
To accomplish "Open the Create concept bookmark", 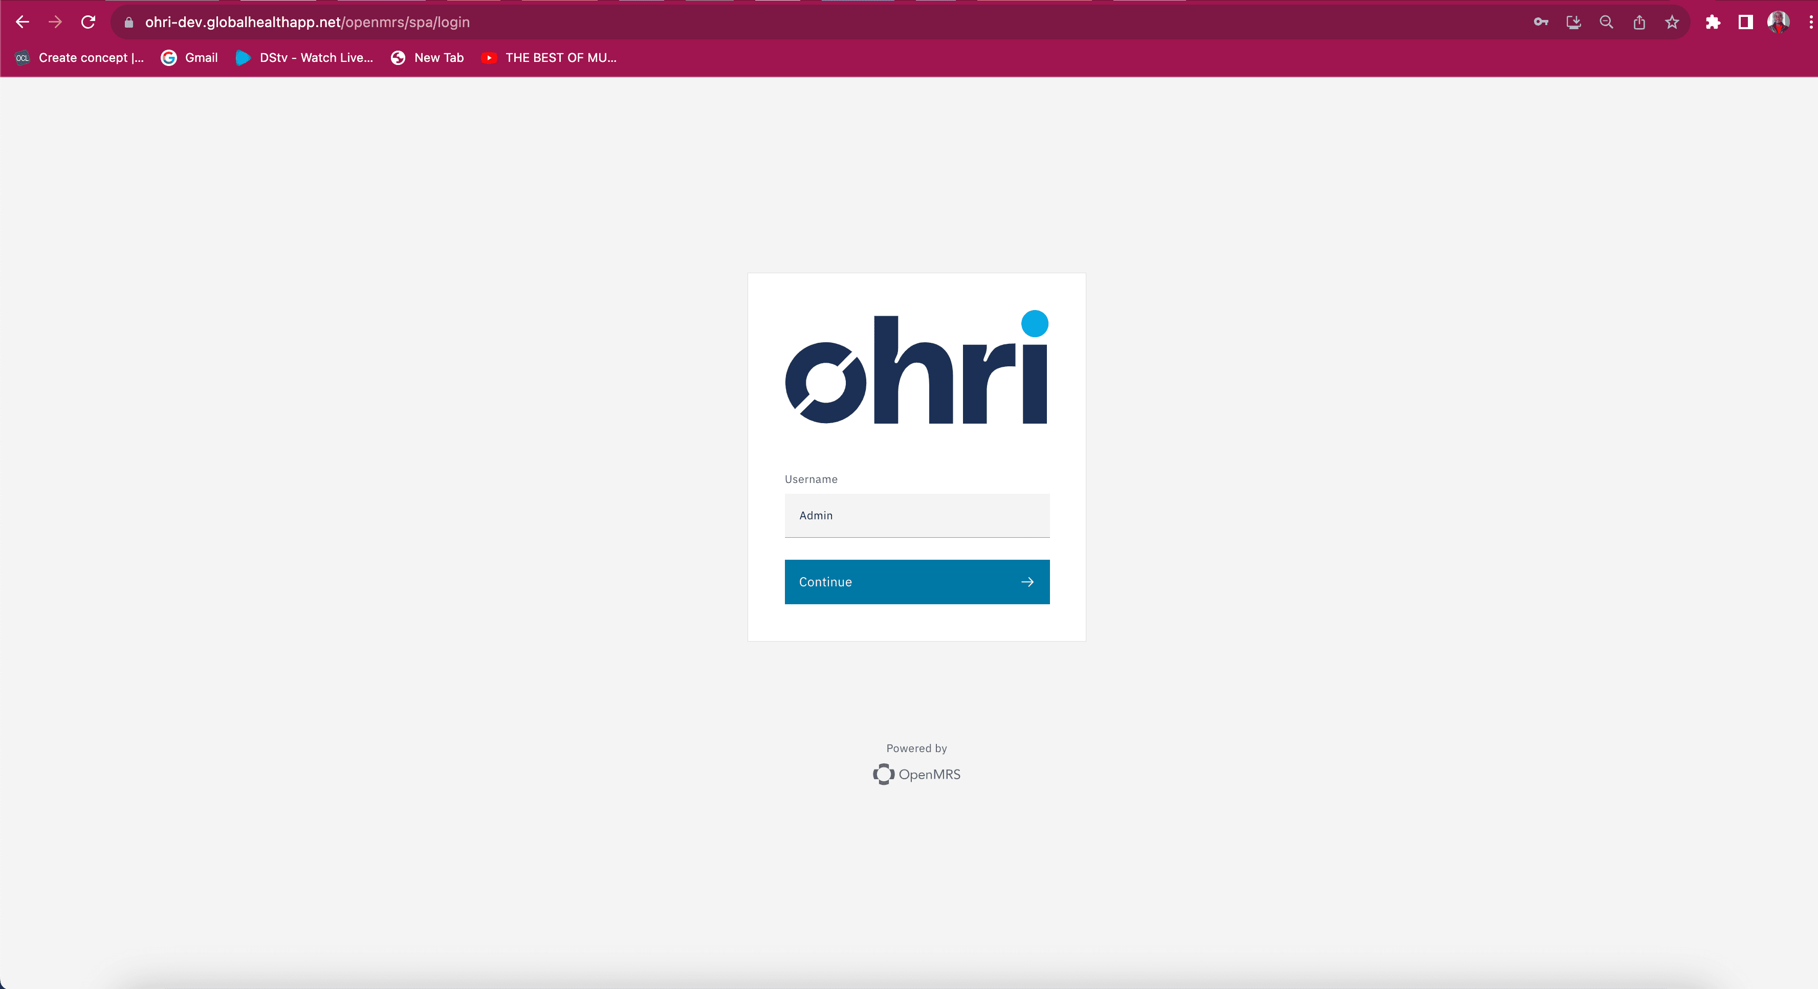I will pyautogui.click(x=80, y=58).
